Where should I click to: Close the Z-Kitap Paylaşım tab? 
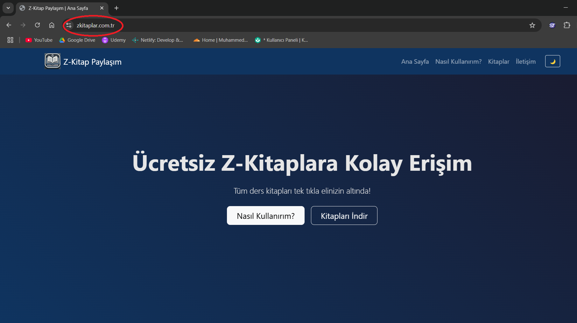(x=102, y=8)
